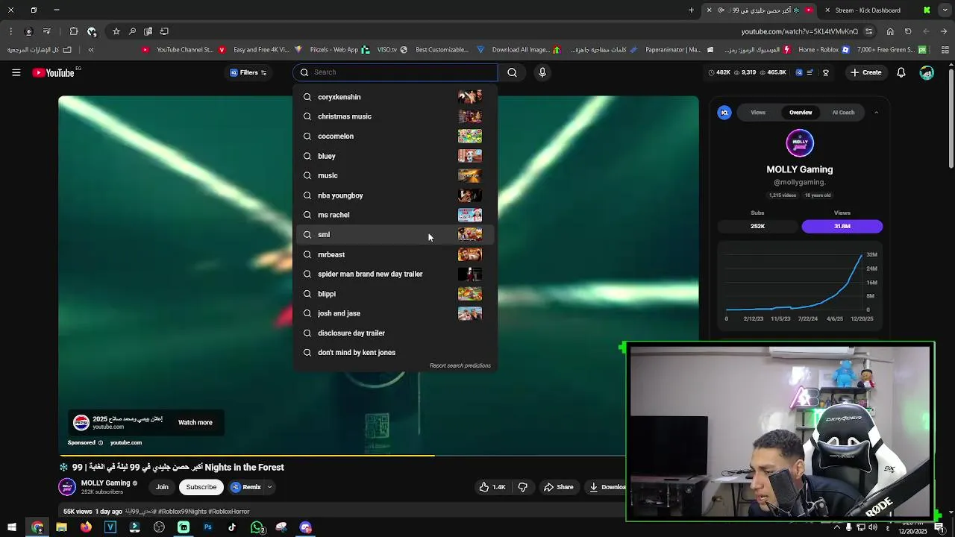The height and width of the screenshot is (537, 955).
Task: Open the vidIQ Filters dropdown
Action: [x=248, y=72]
